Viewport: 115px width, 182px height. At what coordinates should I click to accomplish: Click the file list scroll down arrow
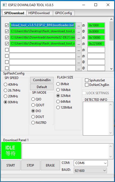point(112,69)
